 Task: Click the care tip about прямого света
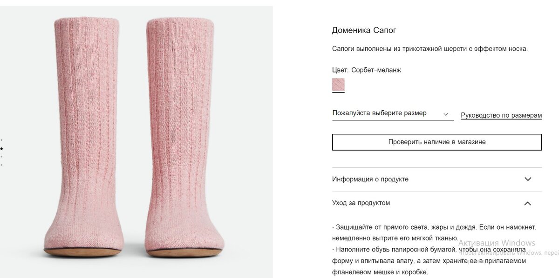pos(435,233)
